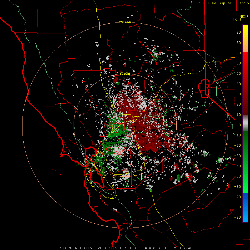The image size is (250, 250).
Task: Click the blue bottom segment of color bar
Action: (245, 208)
